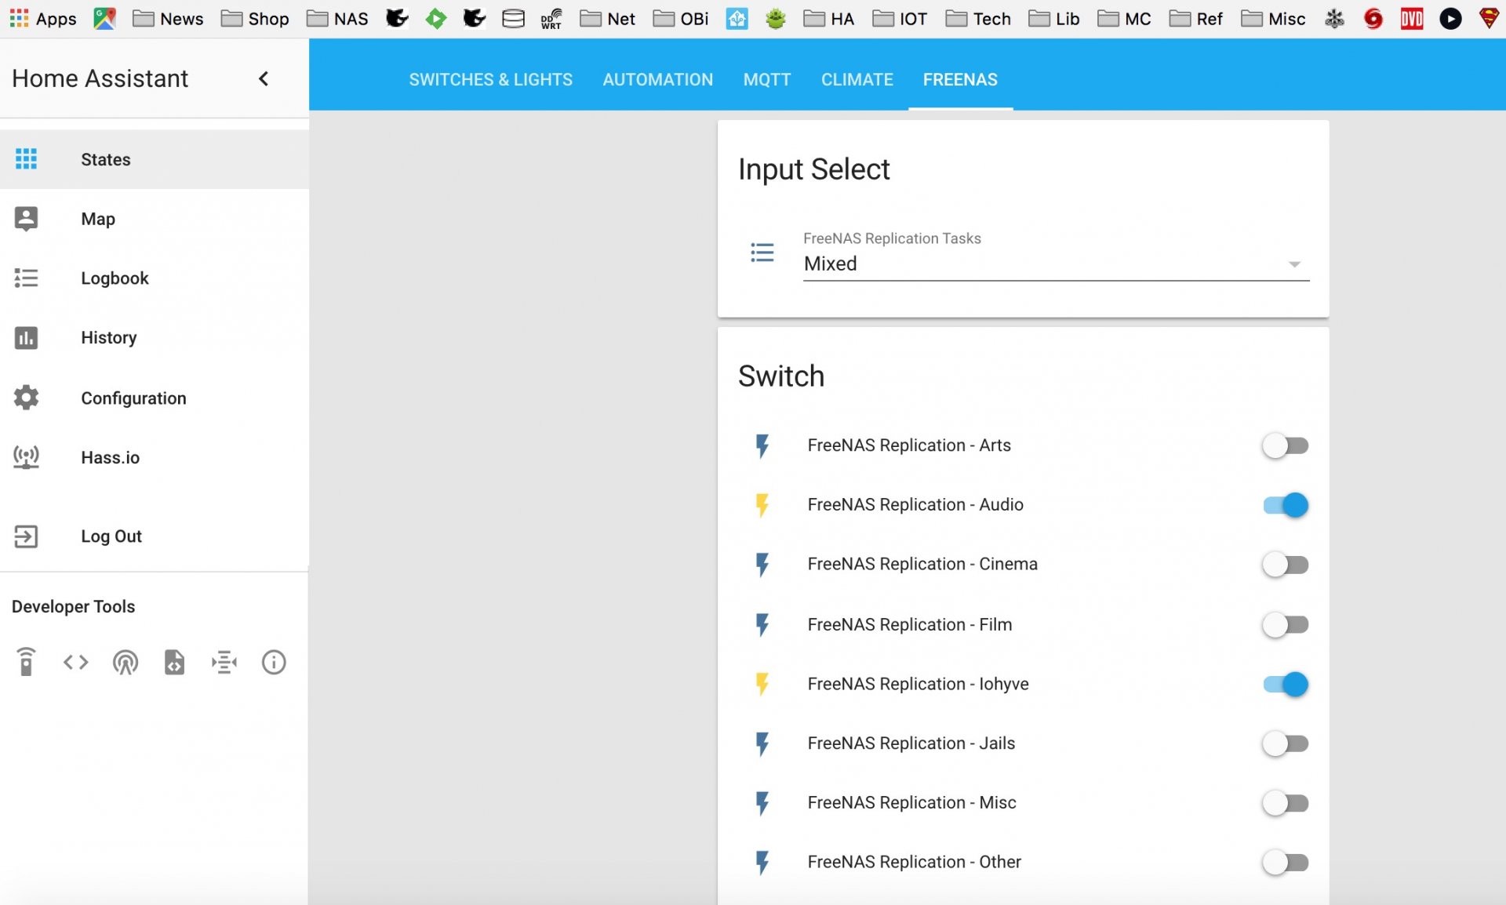Open the Tech bookmark folder
1506x905 pixels.
978,18
